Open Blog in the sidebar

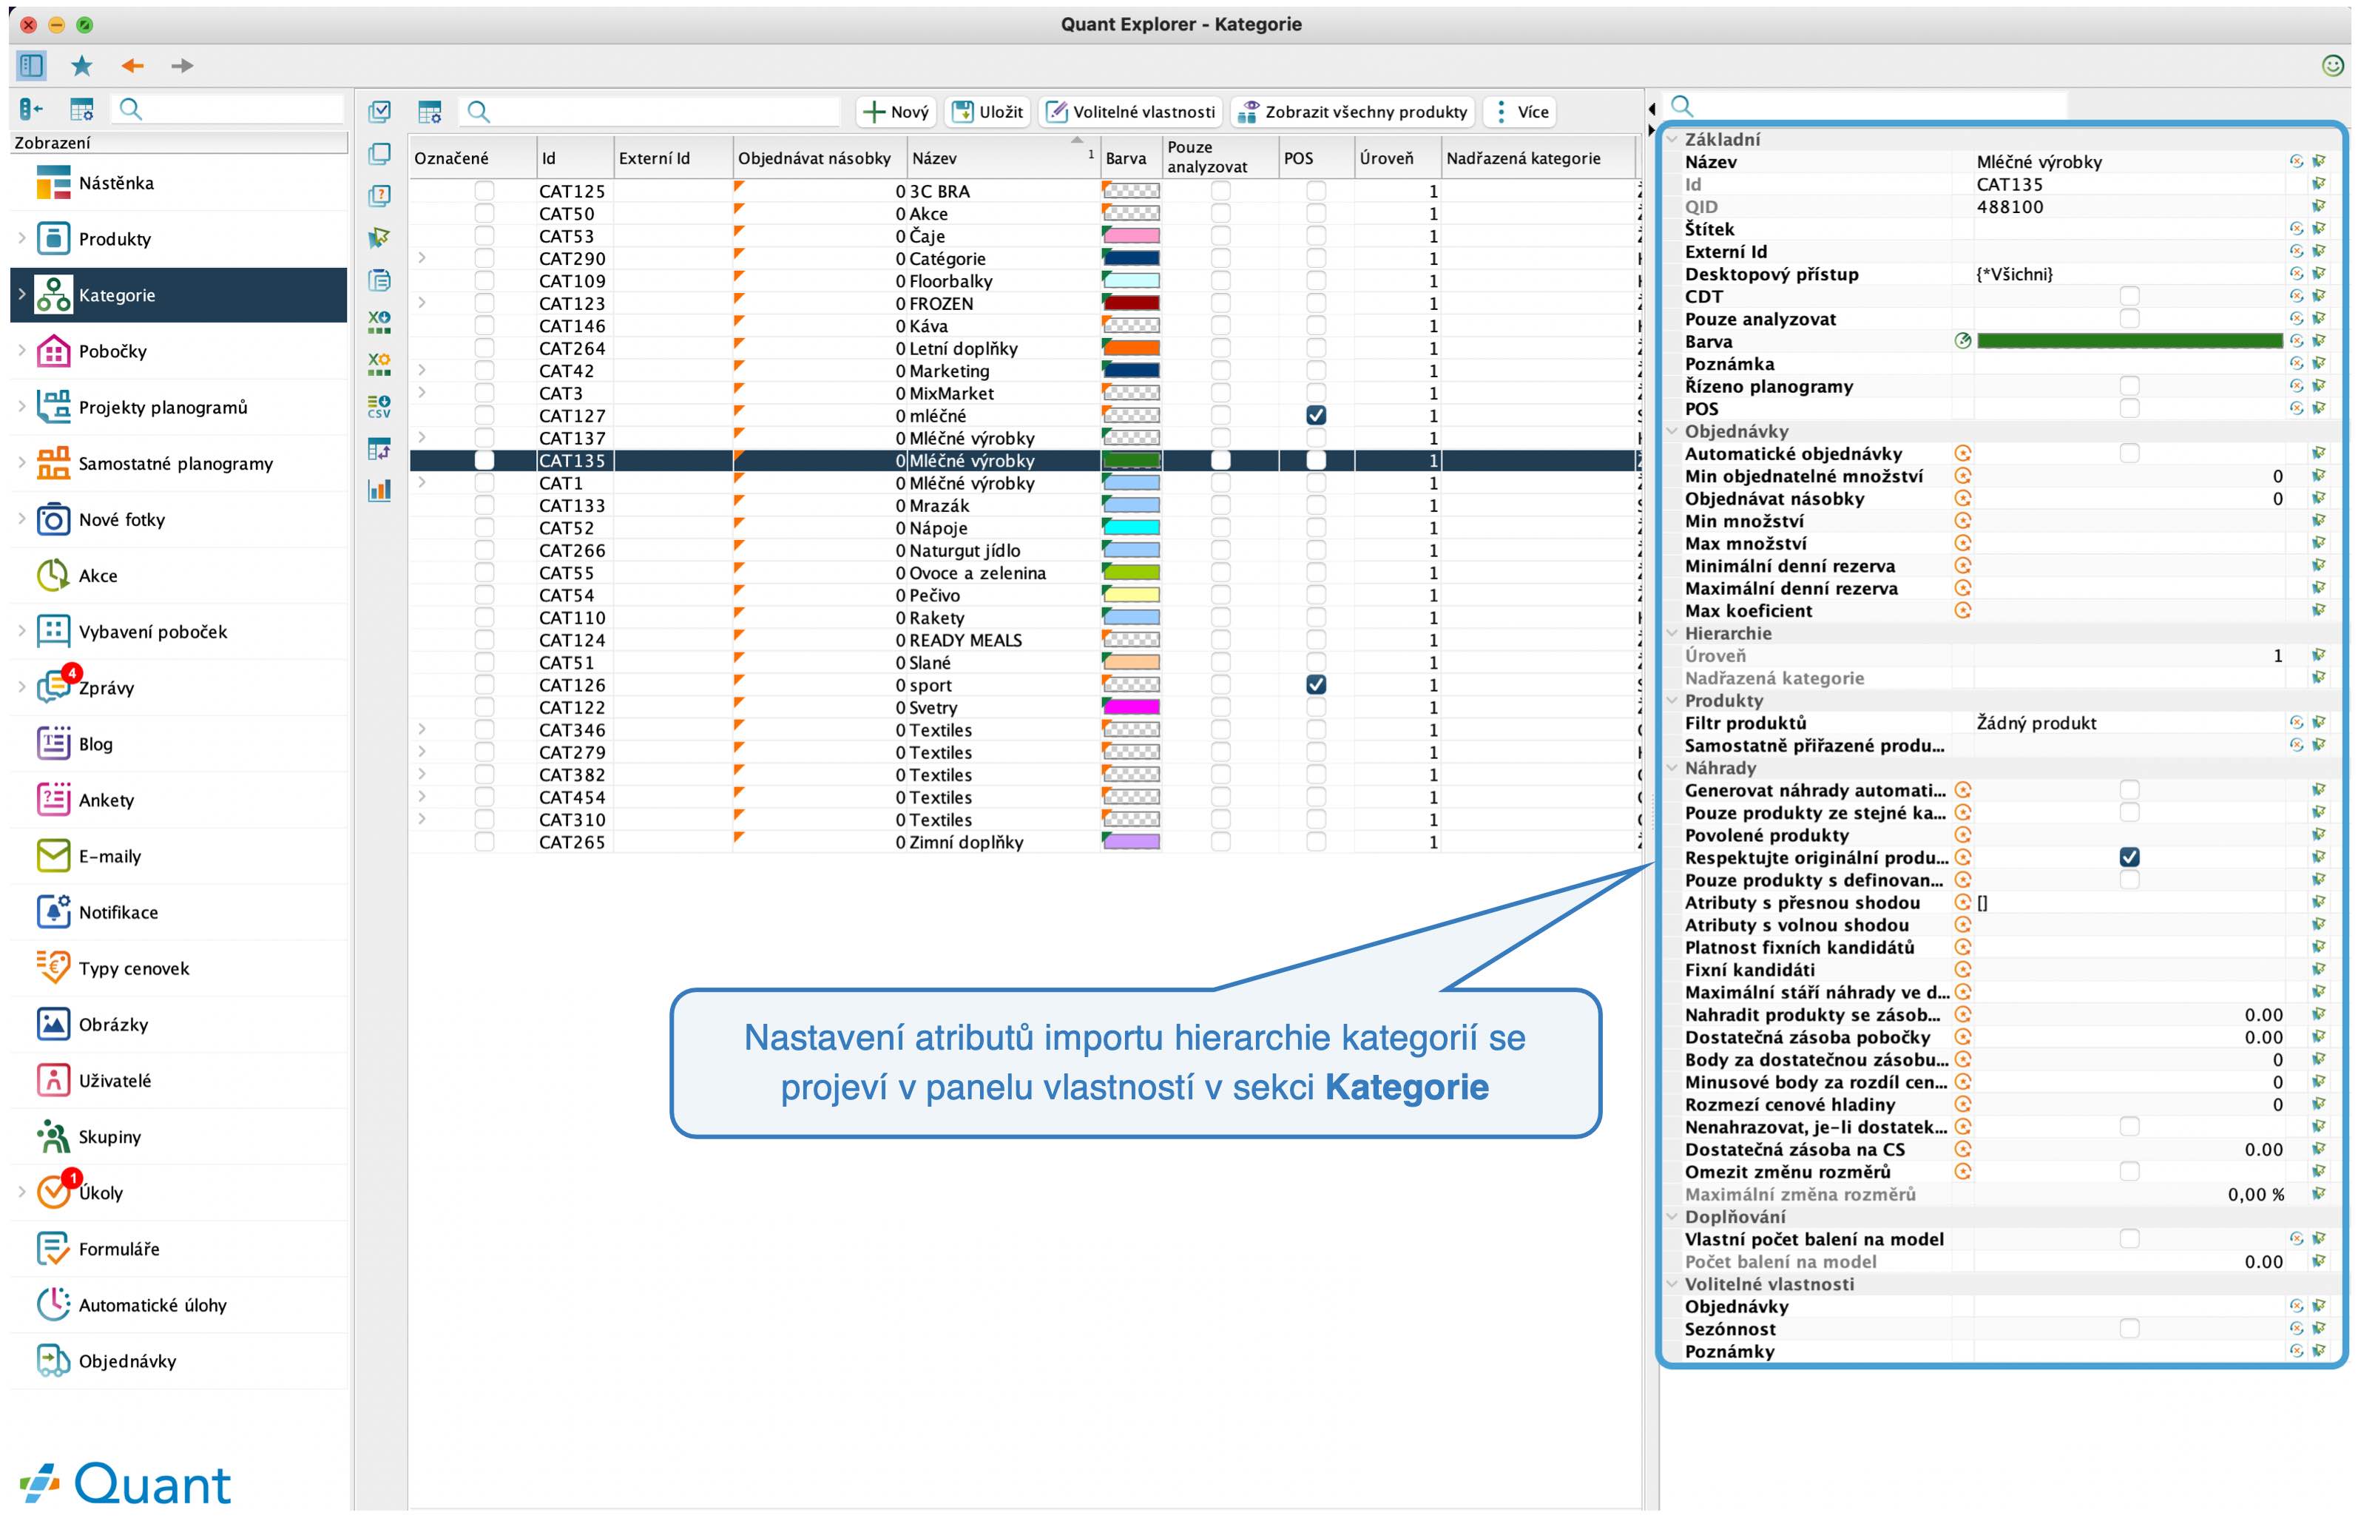[x=178, y=744]
